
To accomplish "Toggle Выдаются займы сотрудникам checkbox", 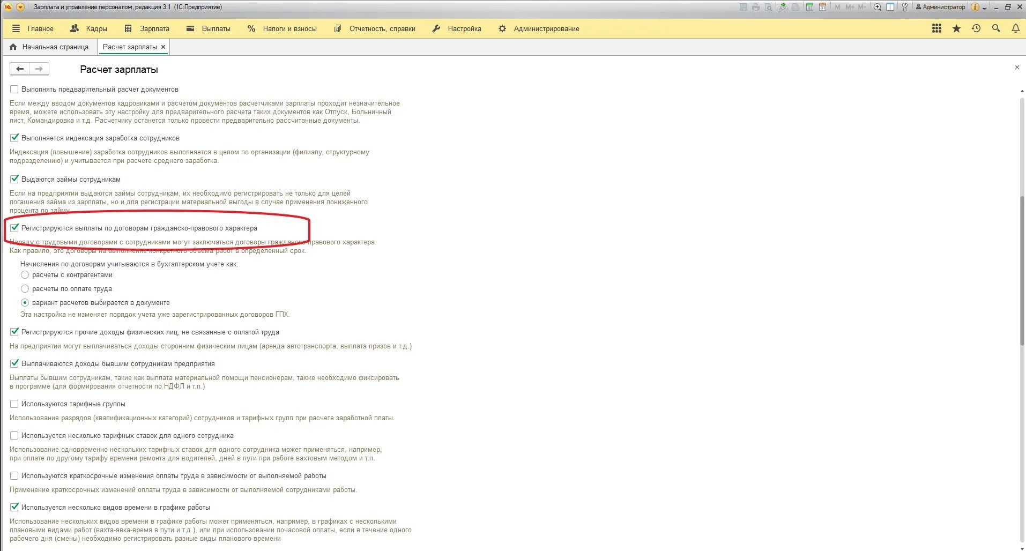I will click(14, 180).
